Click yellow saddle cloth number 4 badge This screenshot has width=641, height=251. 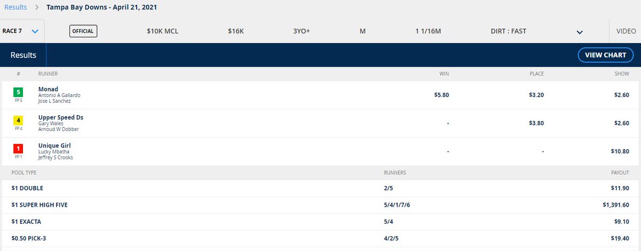click(x=19, y=120)
